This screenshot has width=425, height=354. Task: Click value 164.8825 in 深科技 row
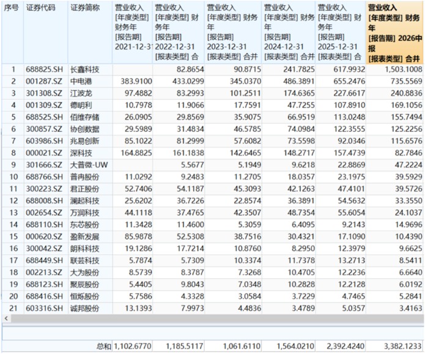point(136,153)
